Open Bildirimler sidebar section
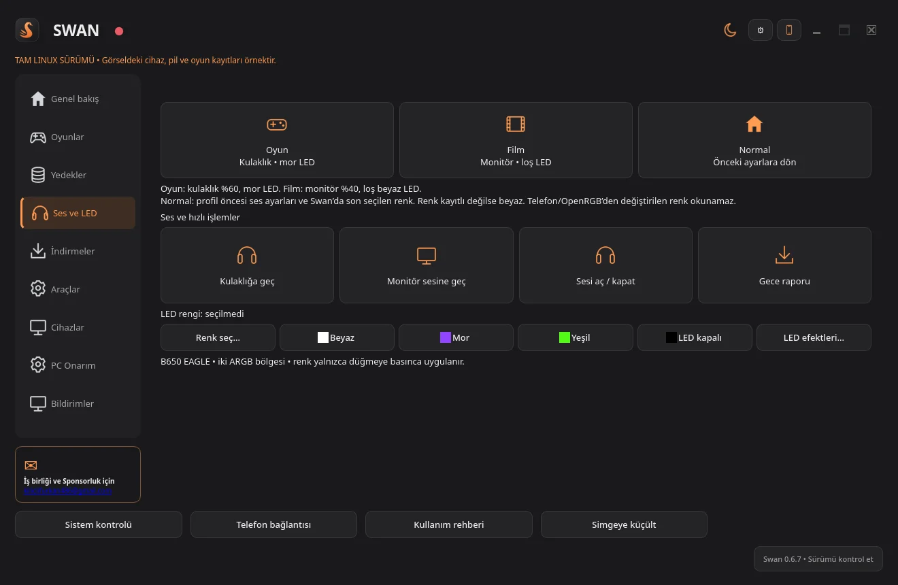Screen dimensions: 898x585 (78, 403)
